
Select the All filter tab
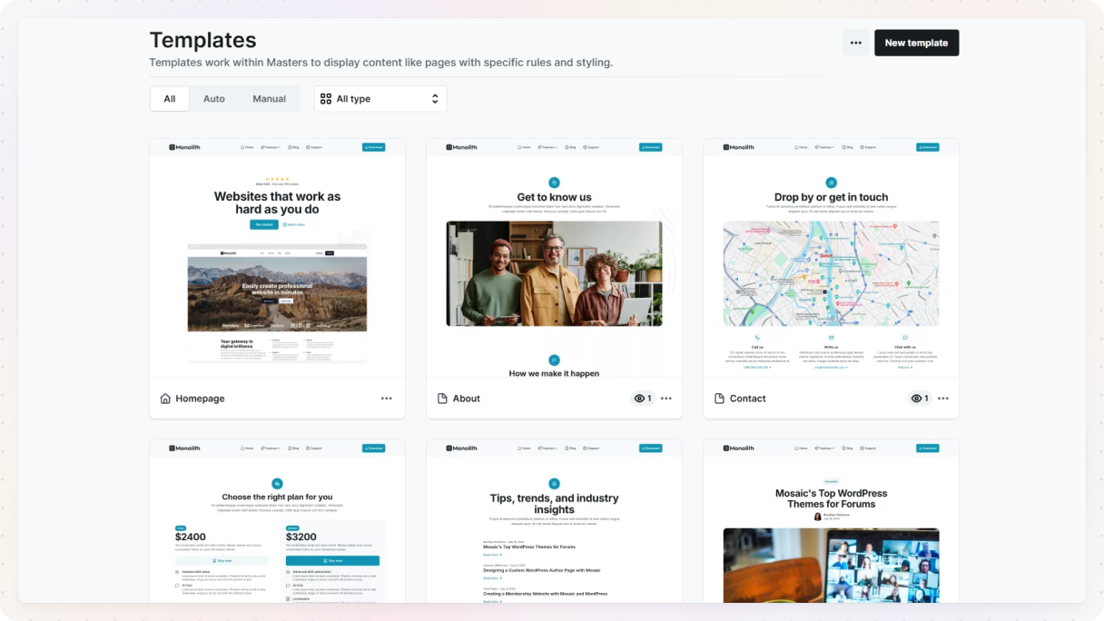[170, 99]
